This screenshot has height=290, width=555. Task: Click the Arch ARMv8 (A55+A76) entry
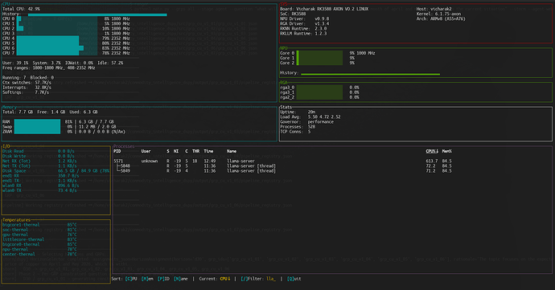441,18
